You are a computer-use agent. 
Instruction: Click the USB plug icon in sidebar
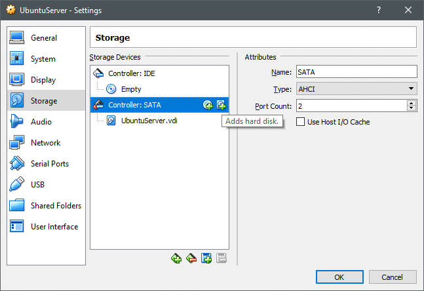click(17, 184)
